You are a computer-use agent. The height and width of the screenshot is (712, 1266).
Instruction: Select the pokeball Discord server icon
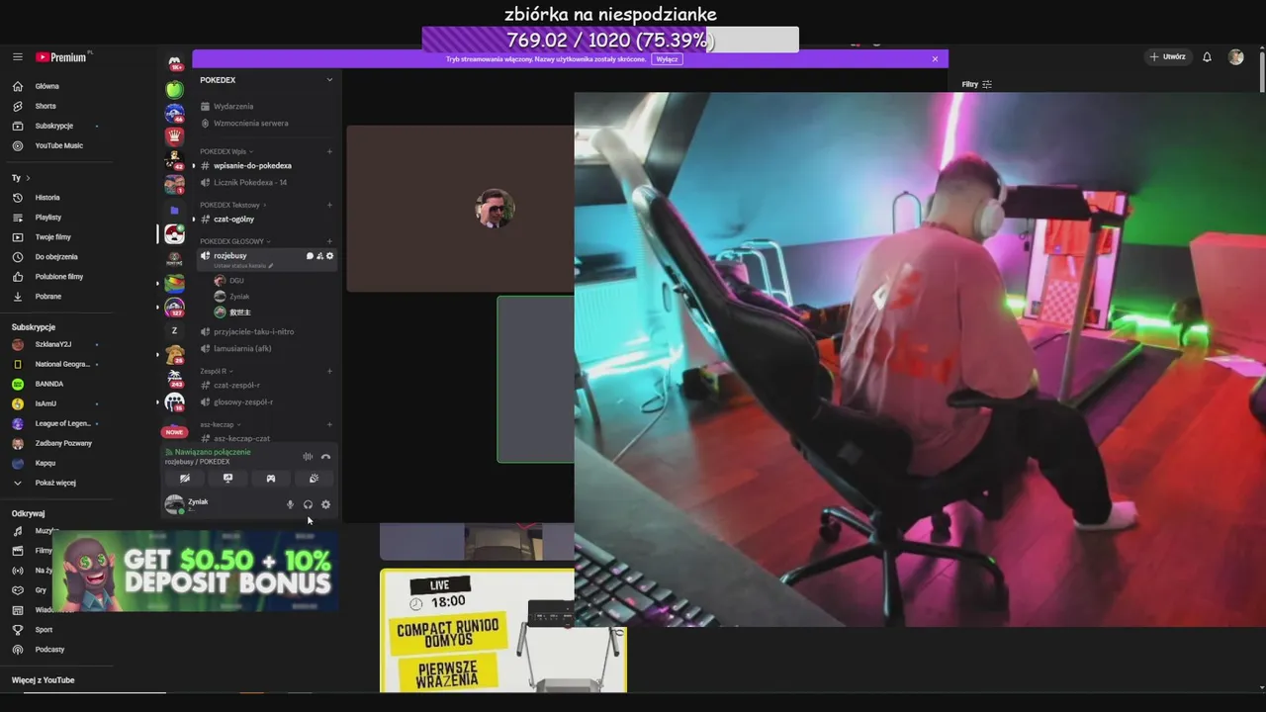pos(174,233)
